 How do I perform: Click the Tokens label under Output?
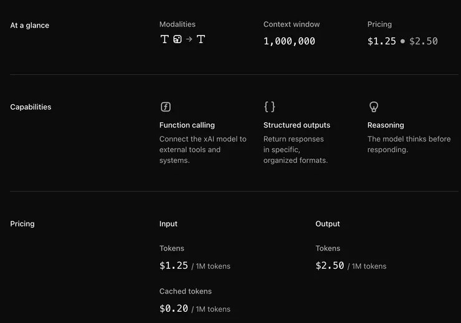(328, 248)
